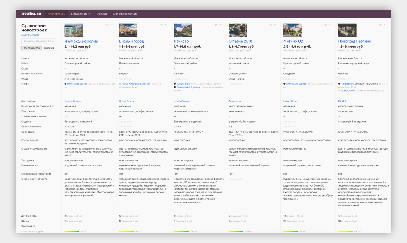407x243 pixels.
Task: Open the Новоград Павлино thumbnail image
Action: (x=347, y=30)
